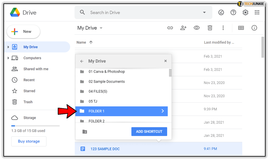269x160 pixels.
Task: Click the Get link icon in toolbar
Action: (170, 28)
